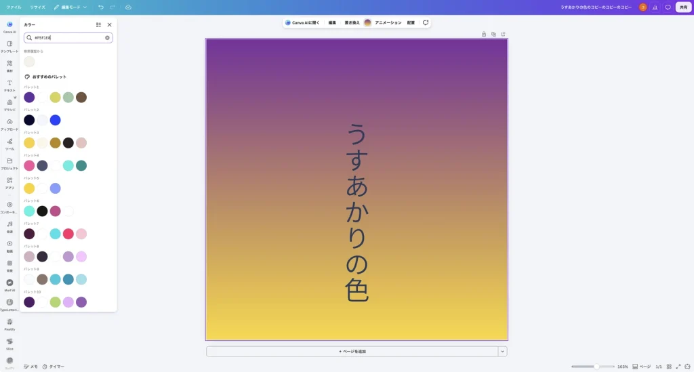Click the redo arrow in top bar
Screen dimensions: 694x372
coord(113,7)
